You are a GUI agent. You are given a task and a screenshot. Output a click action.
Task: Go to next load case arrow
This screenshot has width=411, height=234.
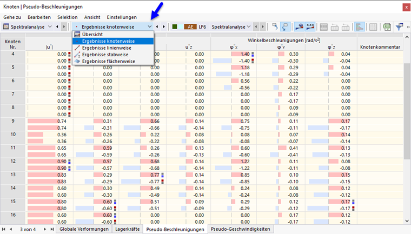pos(263,26)
